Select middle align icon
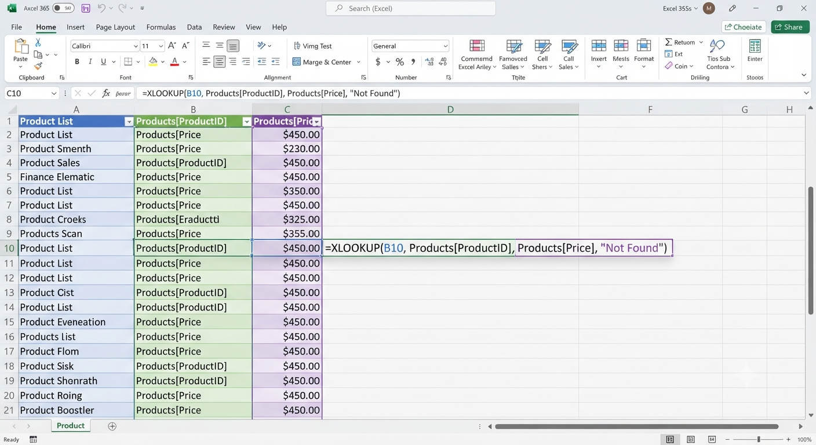Screen dimensions: 816x445 (220, 46)
